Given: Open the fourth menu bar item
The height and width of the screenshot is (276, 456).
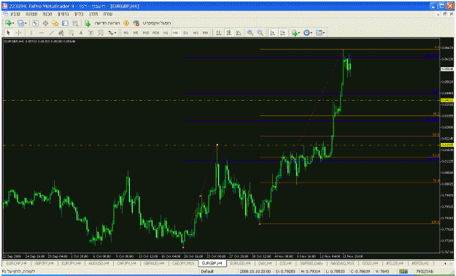Looking at the screenshot, I should coord(63,14).
